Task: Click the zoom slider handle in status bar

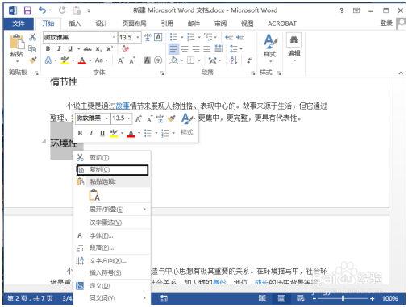Action: click(343, 298)
